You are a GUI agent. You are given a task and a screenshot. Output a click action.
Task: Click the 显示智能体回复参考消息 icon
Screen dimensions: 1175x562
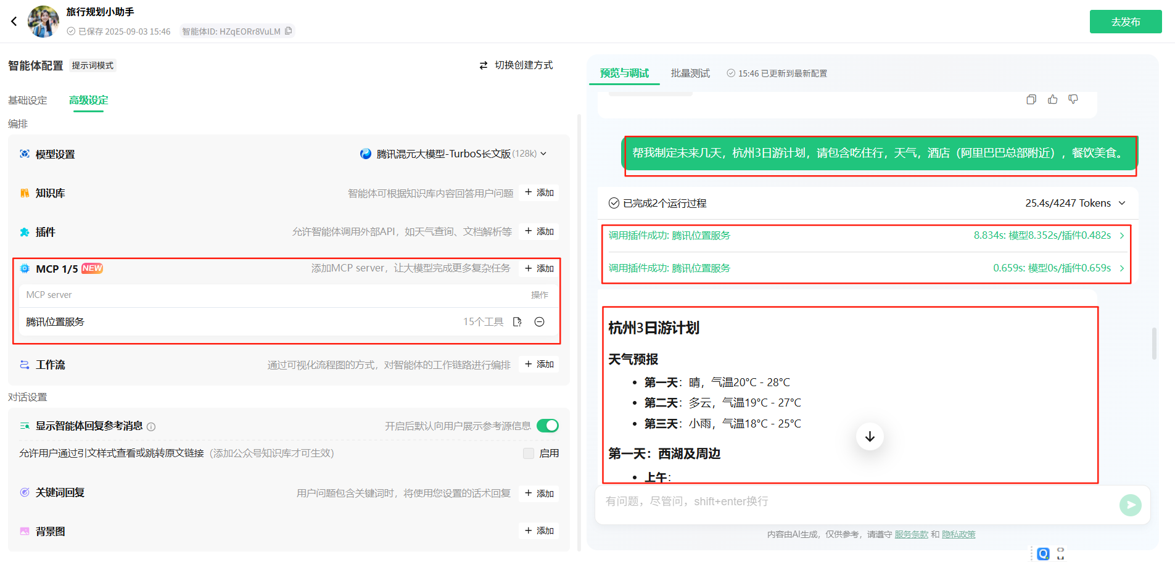point(25,426)
